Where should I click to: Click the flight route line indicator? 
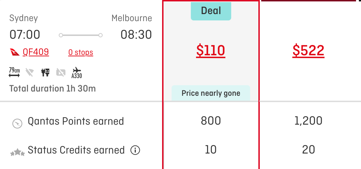coord(81,35)
